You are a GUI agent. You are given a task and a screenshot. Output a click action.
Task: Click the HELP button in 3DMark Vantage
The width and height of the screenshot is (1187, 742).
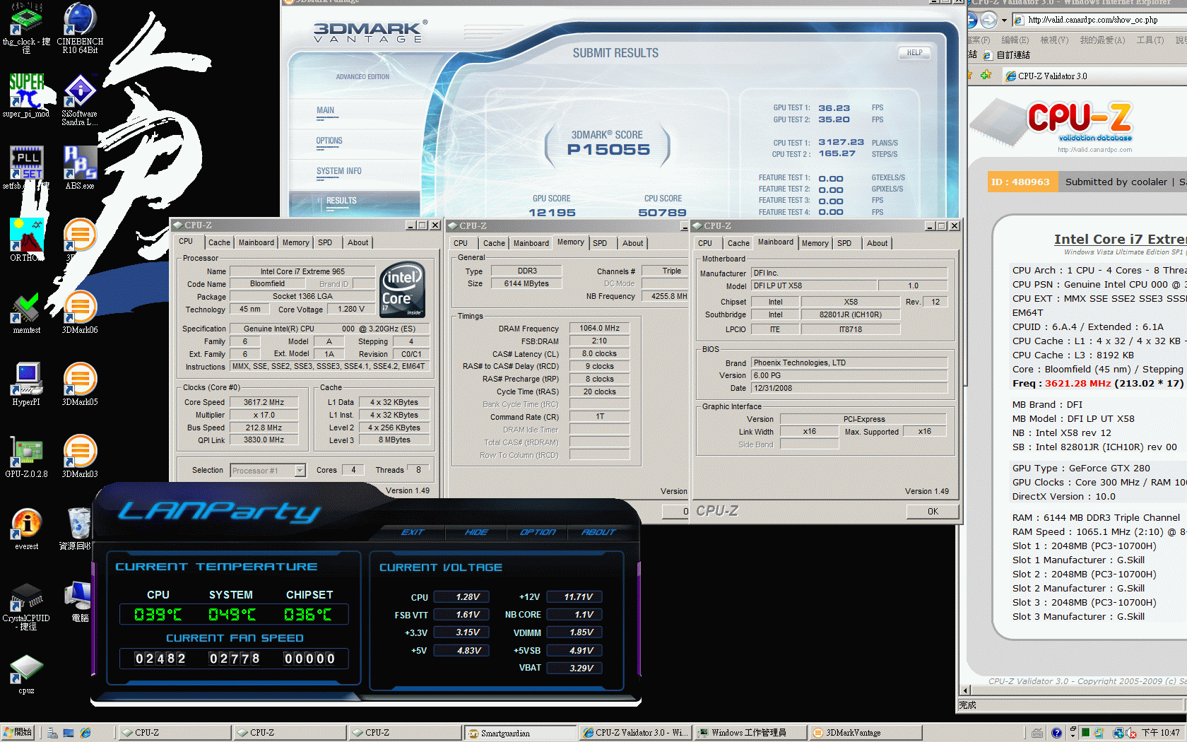click(x=914, y=53)
